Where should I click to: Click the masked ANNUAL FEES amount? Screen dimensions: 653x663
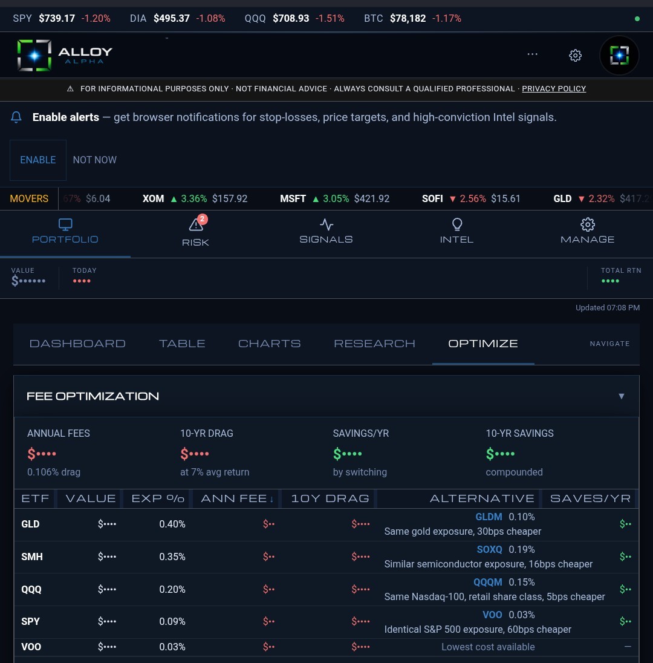(42, 454)
